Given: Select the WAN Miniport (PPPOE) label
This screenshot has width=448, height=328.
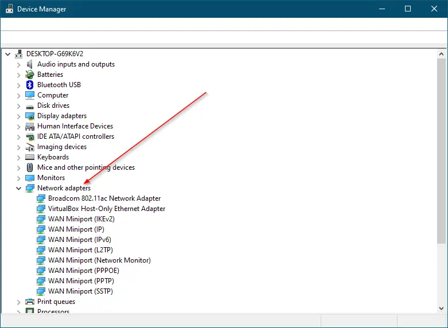Looking at the screenshot, I should [x=84, y=270].
